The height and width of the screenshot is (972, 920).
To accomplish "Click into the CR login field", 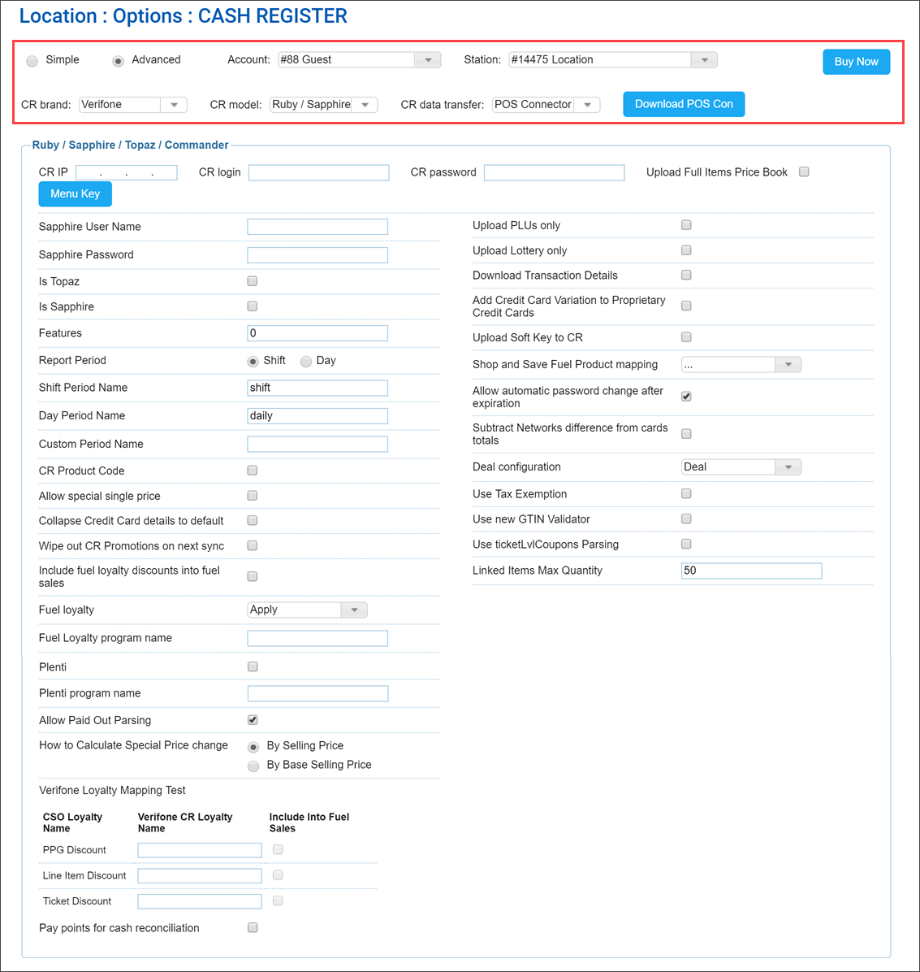I will pos(318,172).
